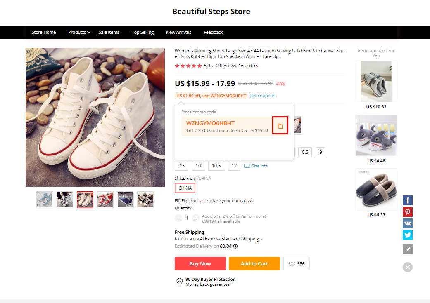The image size is (430, 303).
Task: Expand AliExpress Standard Shipping options
Action: pos(261,239)
